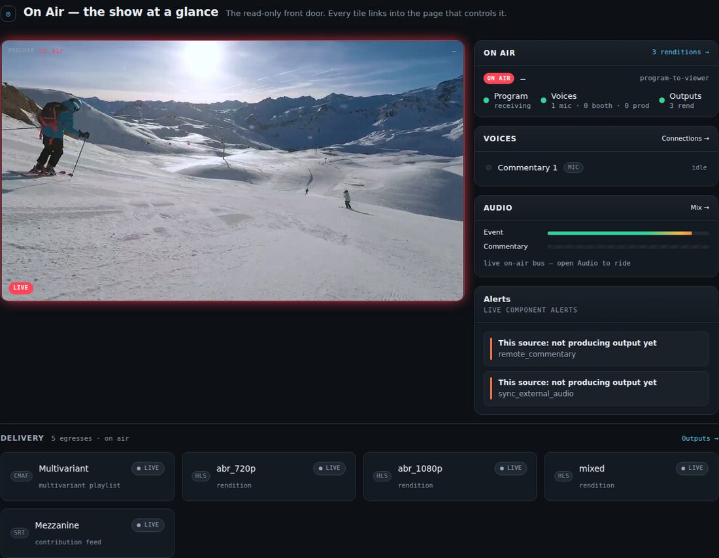Click the "Commentary 1" voice name
Viewport: 719px width, 558px height.
[x=527, y=168]
